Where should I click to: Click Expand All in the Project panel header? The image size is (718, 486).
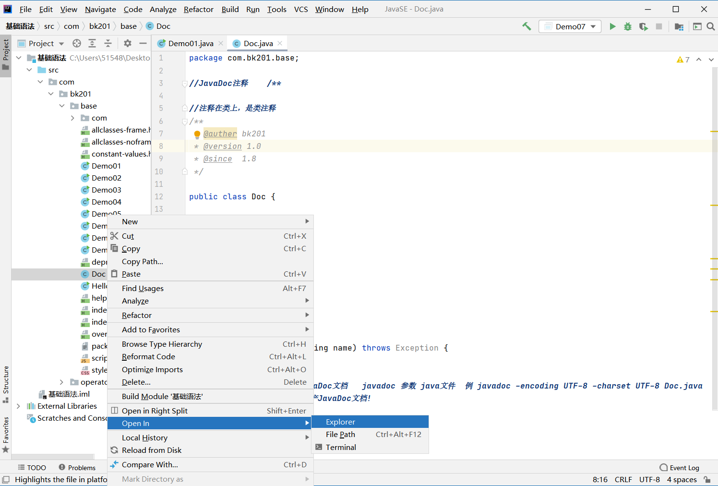[92, 43]
